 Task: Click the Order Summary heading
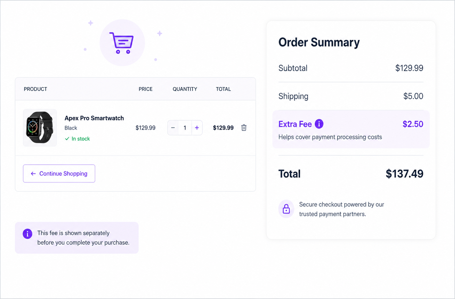(x=319, y=42)
